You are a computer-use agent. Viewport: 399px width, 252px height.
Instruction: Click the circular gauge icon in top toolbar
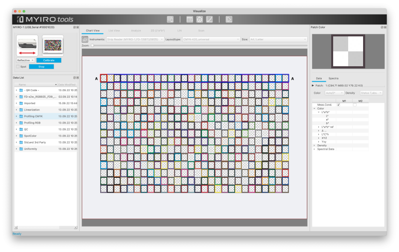coord(199,19)
